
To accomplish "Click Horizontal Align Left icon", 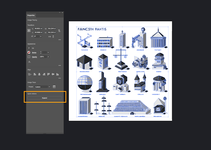I will click(x=35, y=74).
